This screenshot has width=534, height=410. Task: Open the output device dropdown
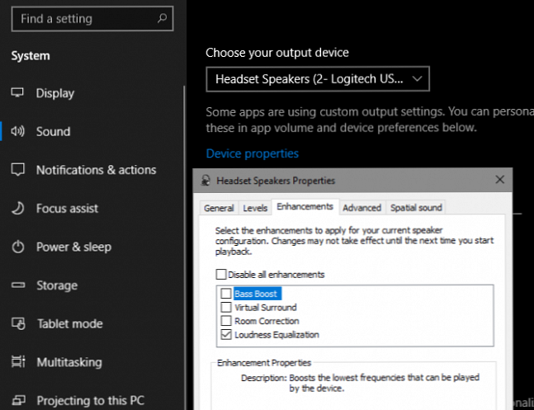pos(318,79)
